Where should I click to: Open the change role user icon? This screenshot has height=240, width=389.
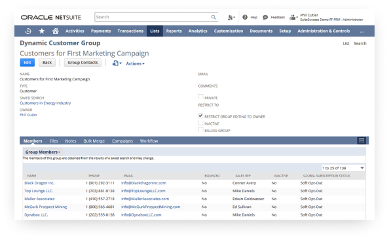pos(294,18)
